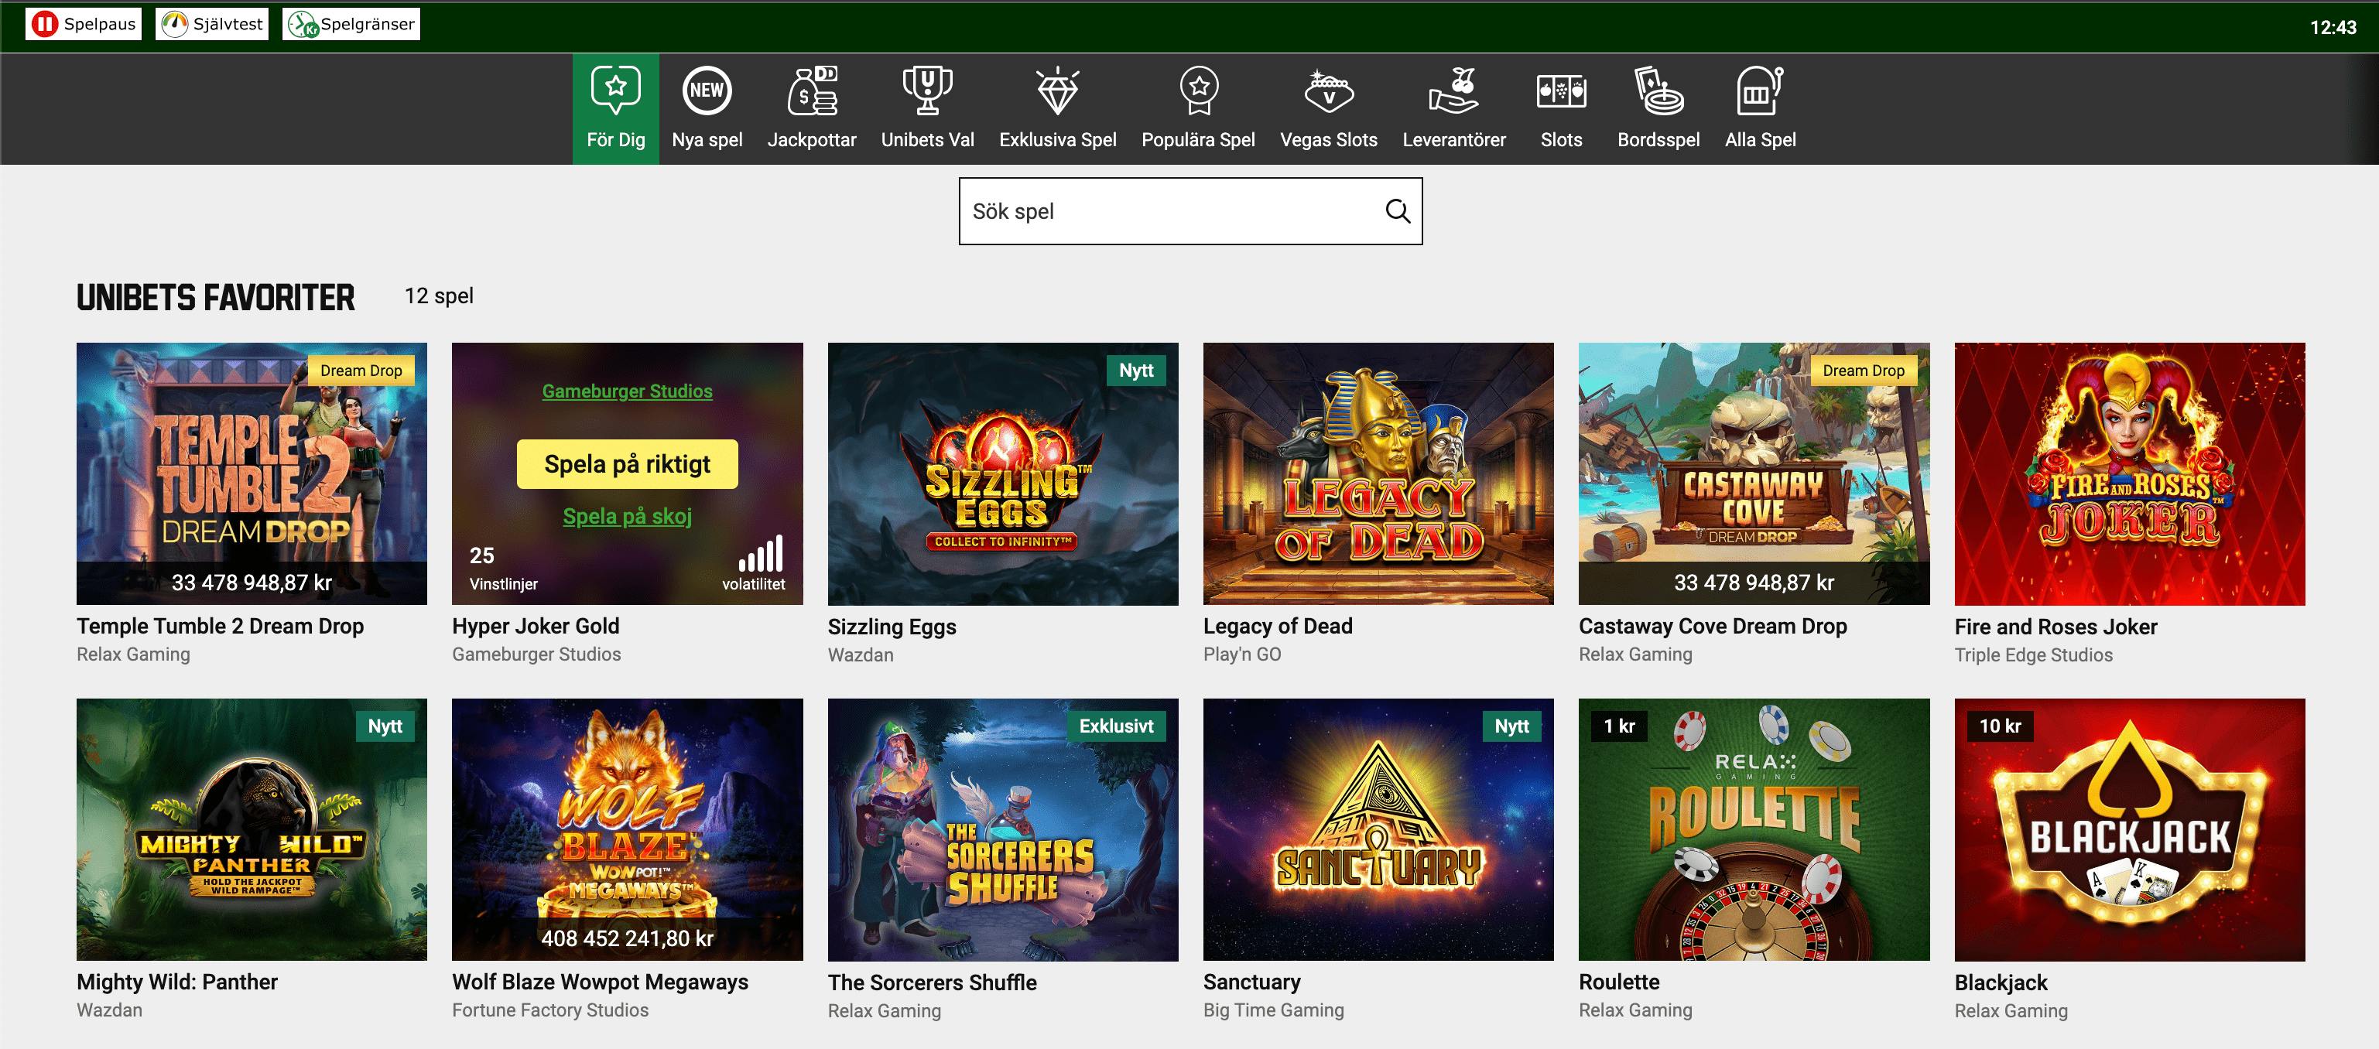
Task: Click the magnifier search icon
Action: point(1397,211)
